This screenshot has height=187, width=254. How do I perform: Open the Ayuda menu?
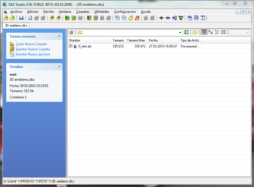point(146,12)
